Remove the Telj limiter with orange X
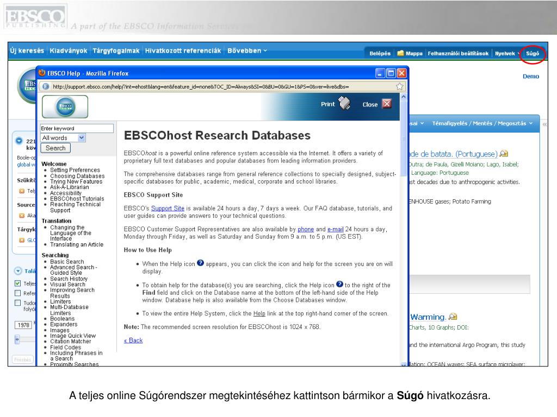 [x=22, y=191]
